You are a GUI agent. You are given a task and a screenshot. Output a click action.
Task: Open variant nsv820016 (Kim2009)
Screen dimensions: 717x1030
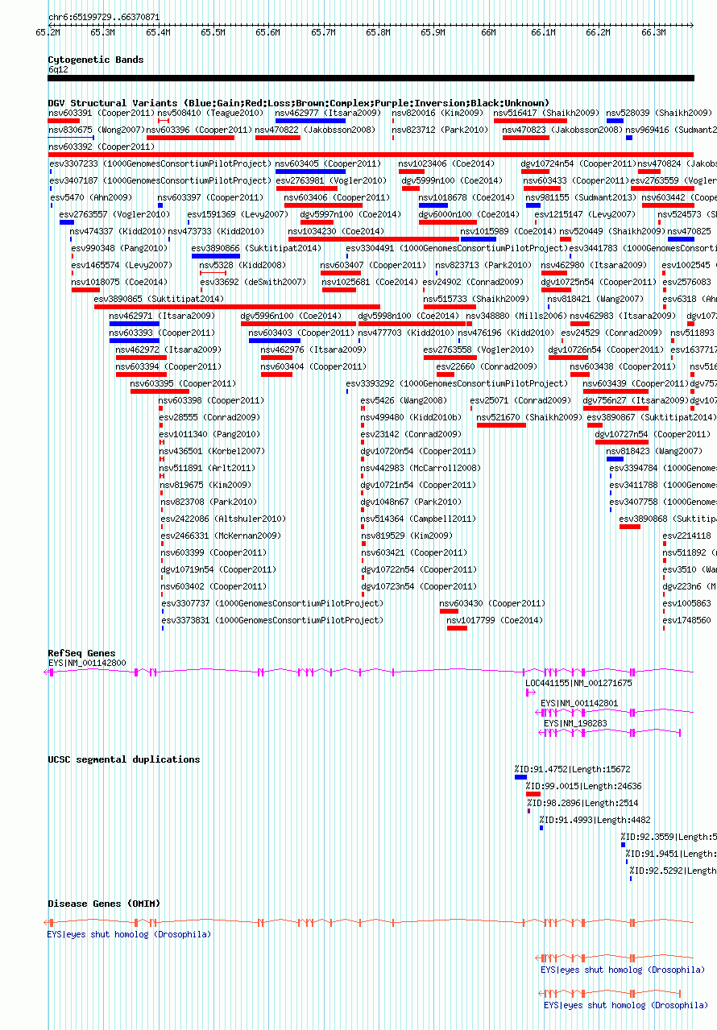pyautogui.click(x=437, y=113)
